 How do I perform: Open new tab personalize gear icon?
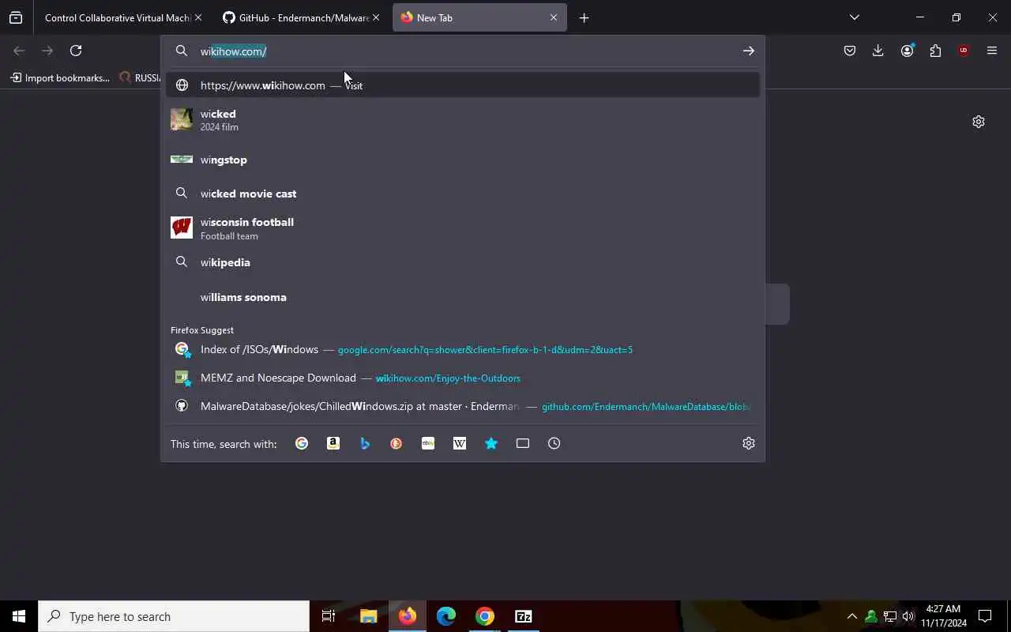979,122
